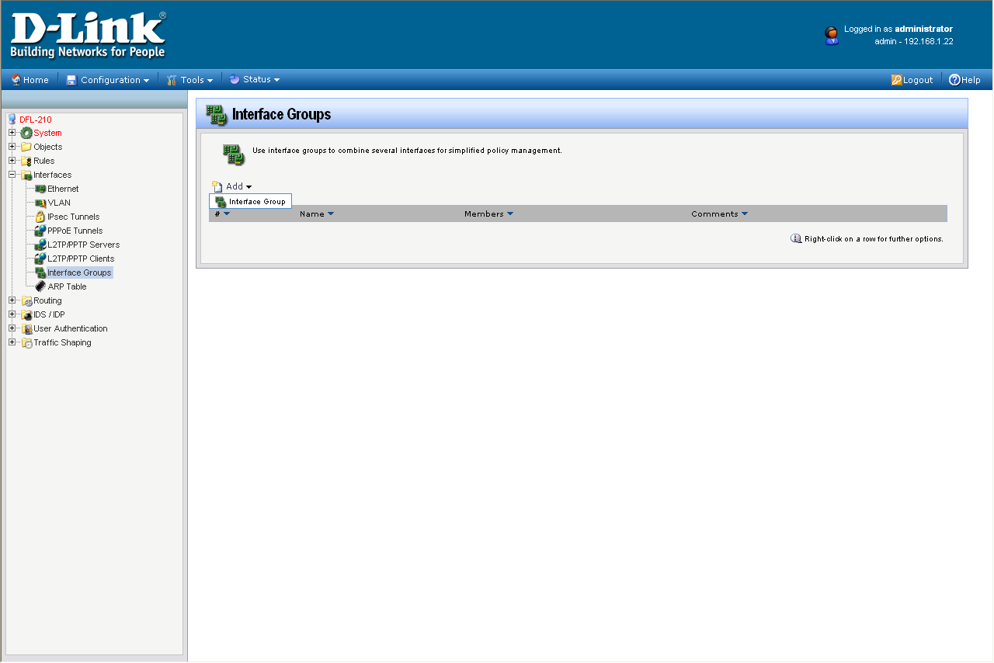Sort by the # column header

222,213
